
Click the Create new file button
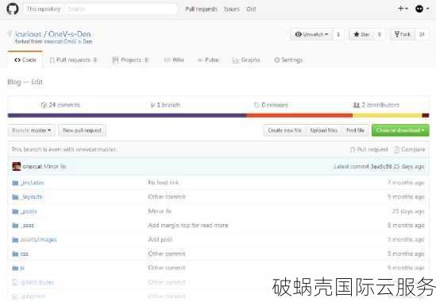(x=284, y=130)
